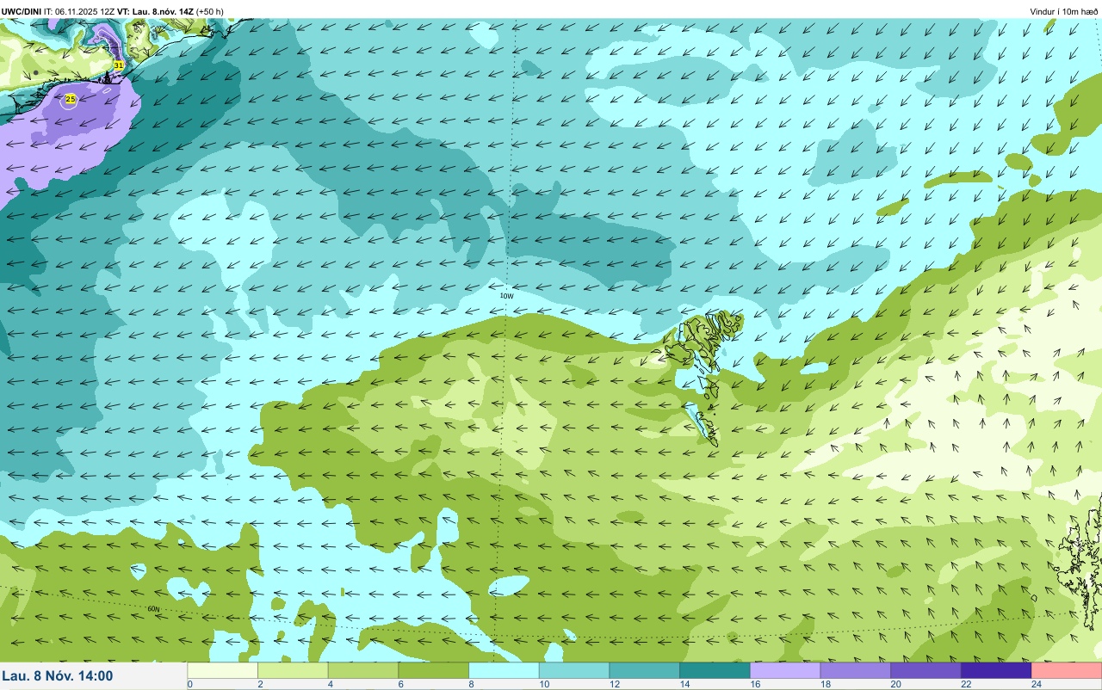Select the violet 20–22 legend swatch
The width and height of the screenshot is (1102, 690).
[926, 670]
